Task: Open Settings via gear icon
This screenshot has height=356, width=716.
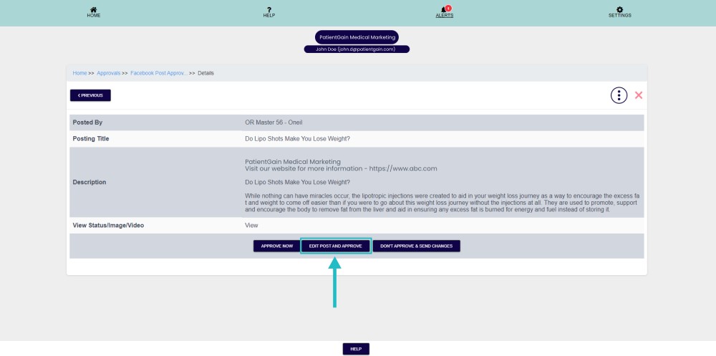Action: tap(619, 9)
